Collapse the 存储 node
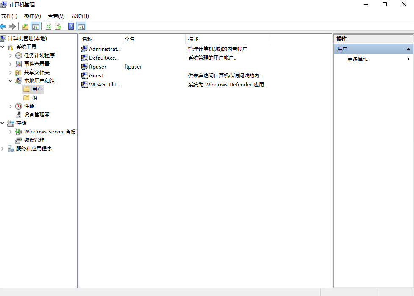414x296 pixels. point(3,123)
